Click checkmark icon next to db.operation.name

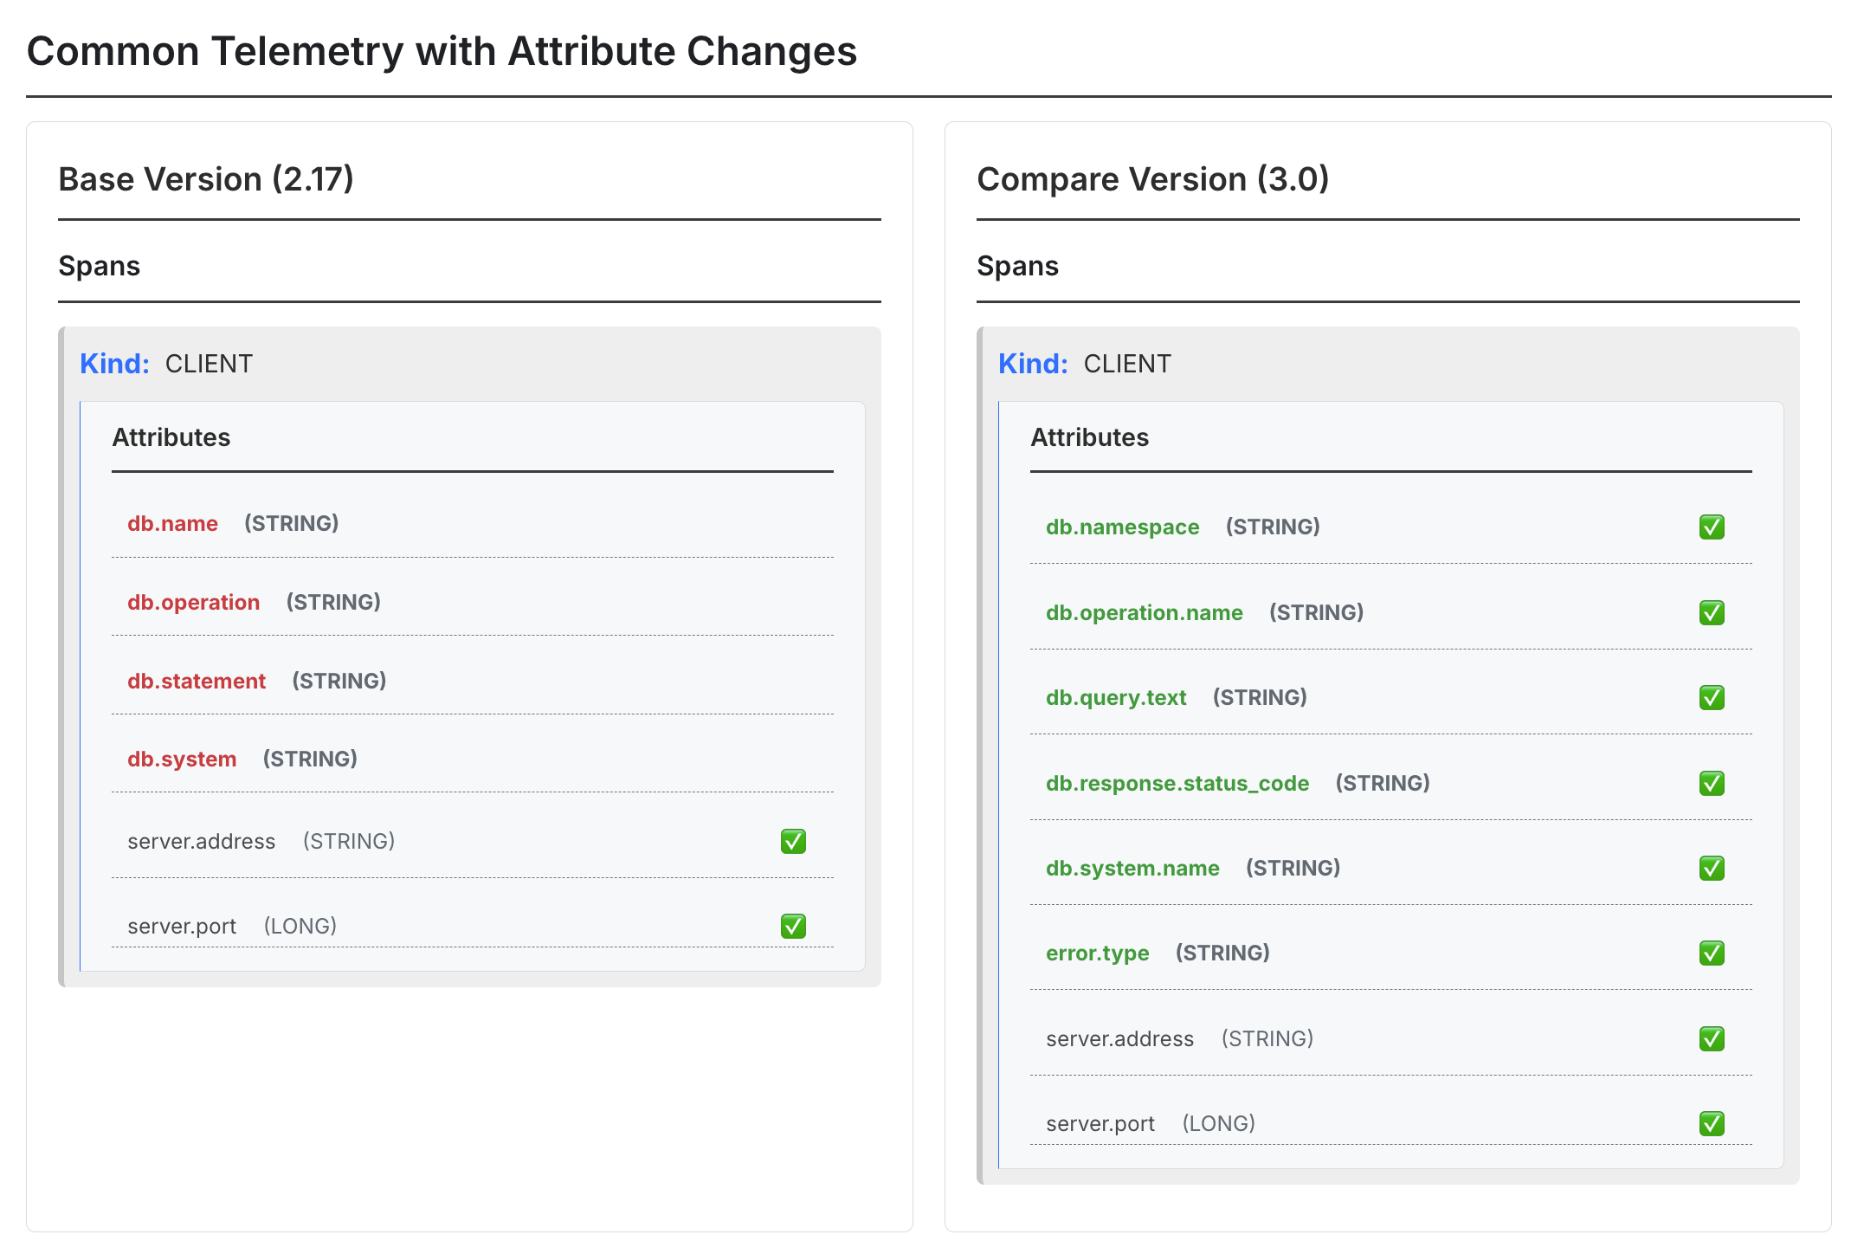pos(1711,612)
